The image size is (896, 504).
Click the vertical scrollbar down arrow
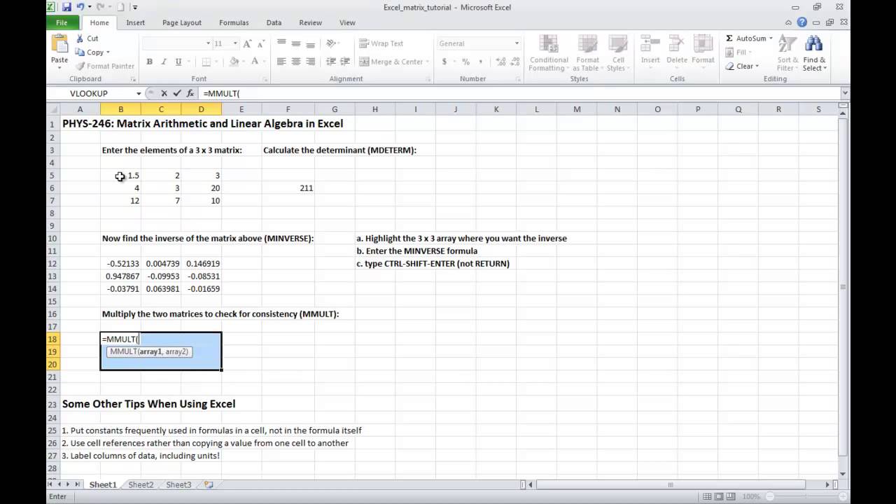point(843,473)
